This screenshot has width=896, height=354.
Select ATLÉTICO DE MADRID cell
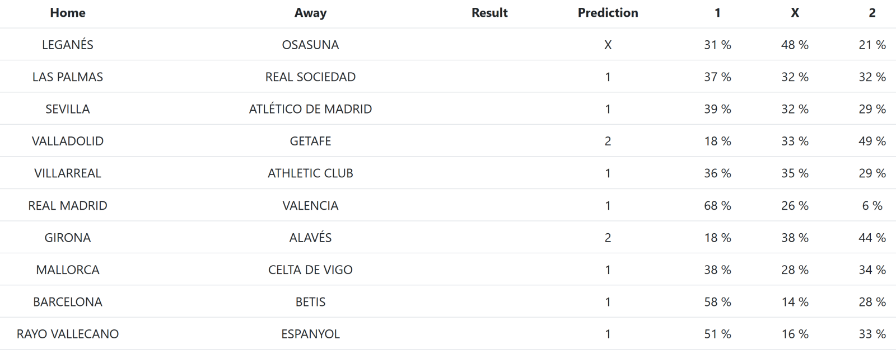(310, 109)
